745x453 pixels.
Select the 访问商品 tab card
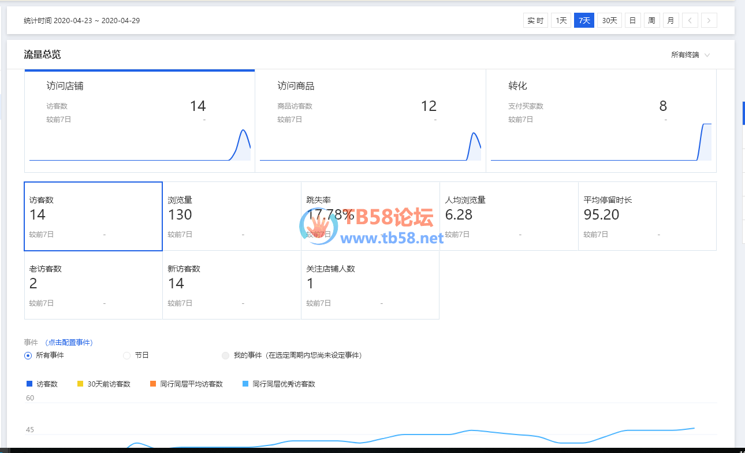[x=370, y=121]
